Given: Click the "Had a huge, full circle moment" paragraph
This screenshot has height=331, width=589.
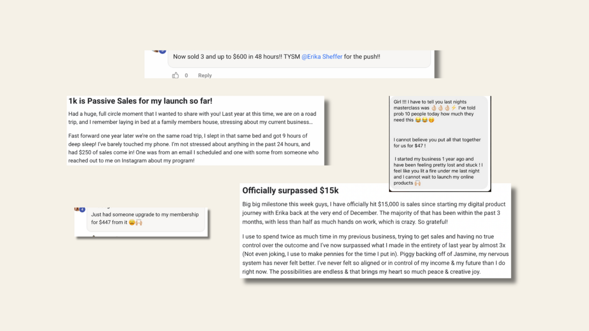Looking at the screenshot, I should point(192,118).
